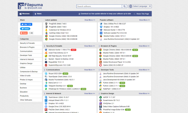Click the Software Update Pro icon
Image resolution: width=188 pixels, height=113 pixels.
pos(101,33)
